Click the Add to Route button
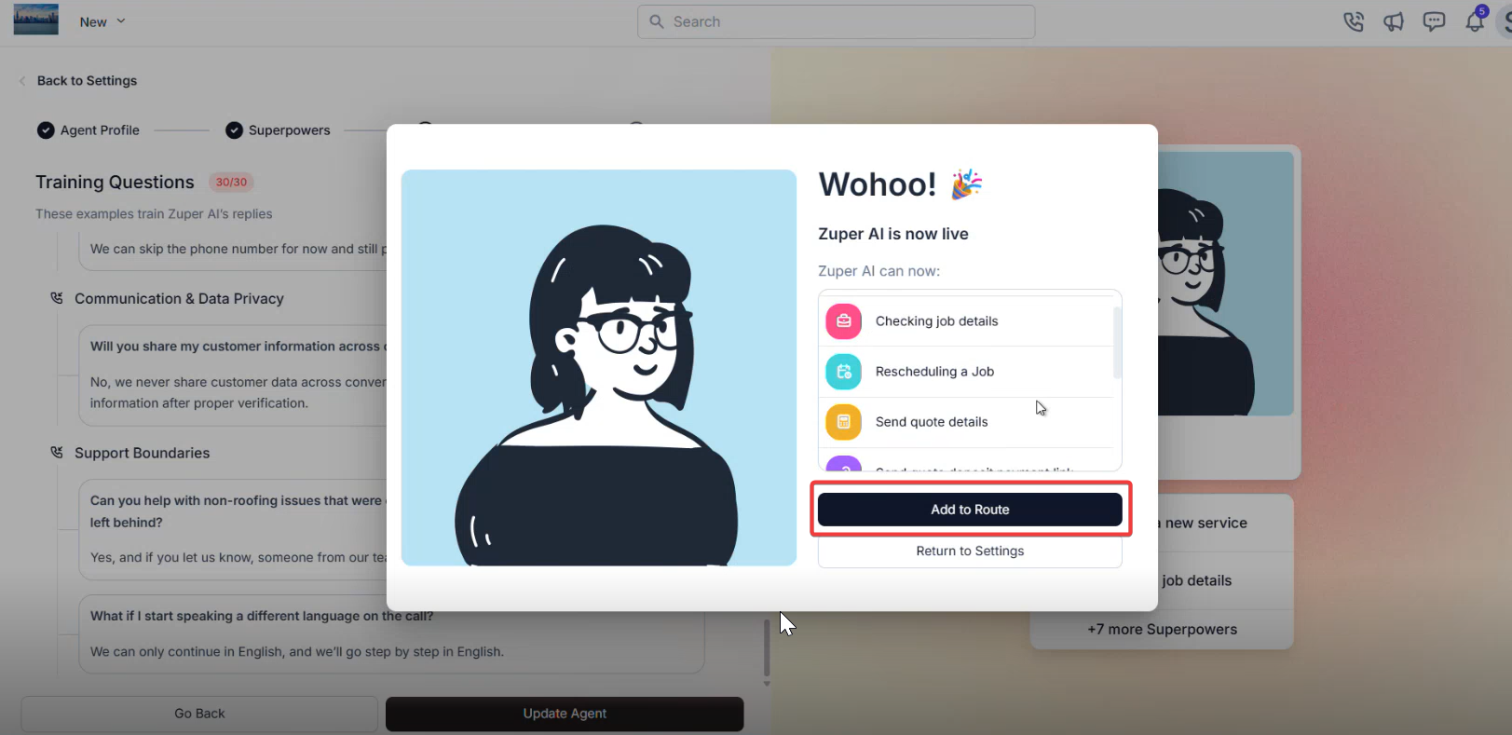1512x735 pixels. pyautogui.click(x=970, y=510)
